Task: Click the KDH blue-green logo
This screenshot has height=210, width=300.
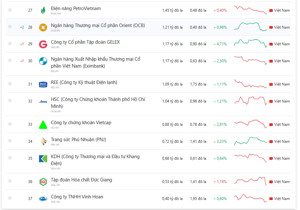Action: [43, 158]
